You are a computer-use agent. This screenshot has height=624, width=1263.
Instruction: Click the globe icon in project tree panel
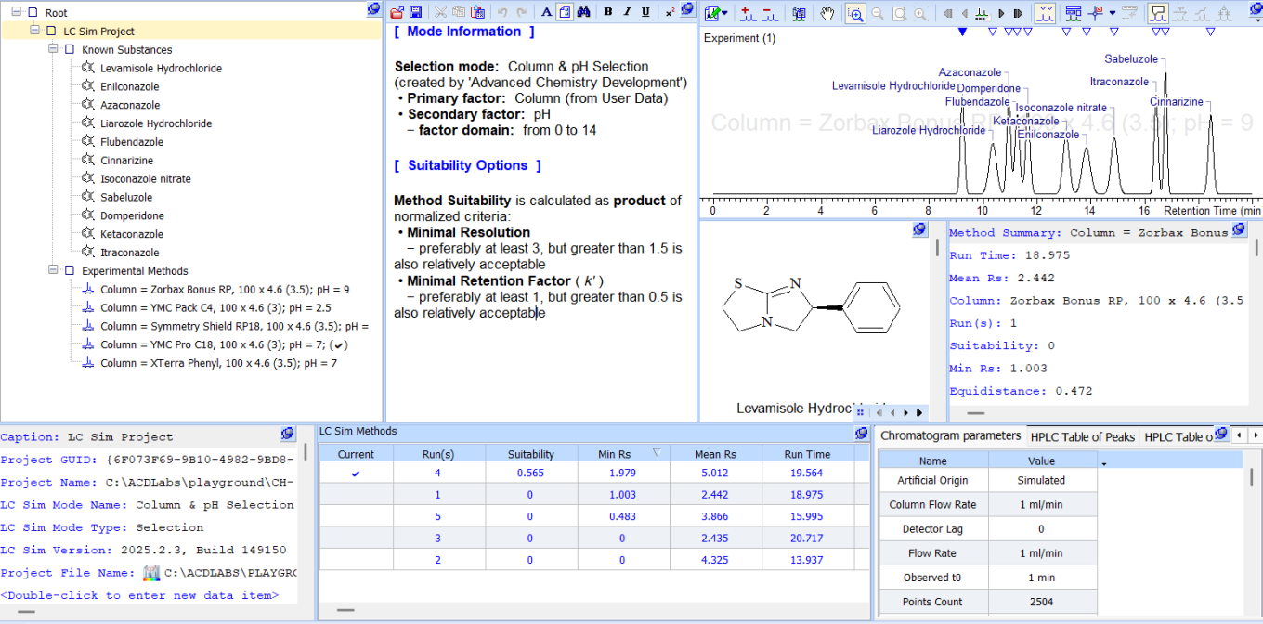coord(373,9)
